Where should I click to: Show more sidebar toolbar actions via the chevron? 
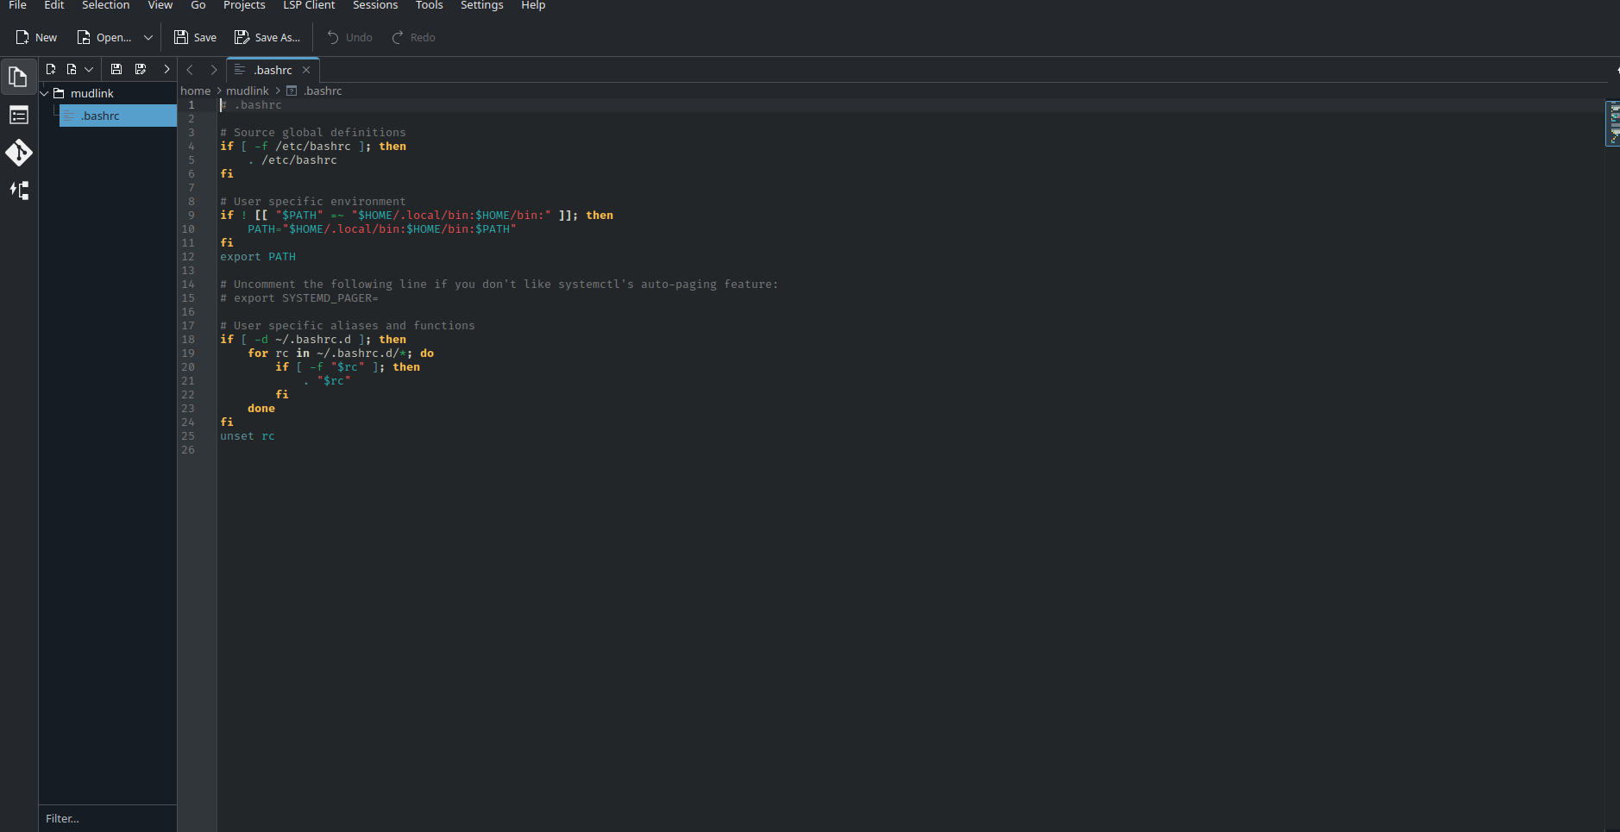[x=166, y=69]
